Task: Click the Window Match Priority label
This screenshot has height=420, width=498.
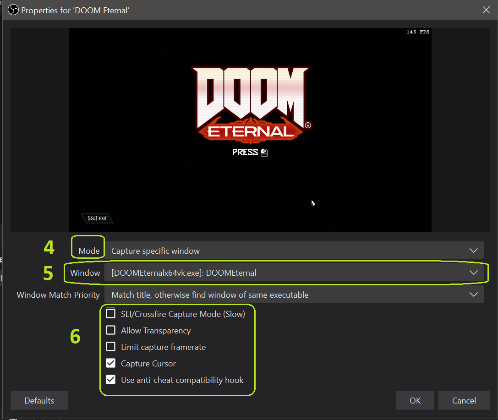Action: point(58,295)
